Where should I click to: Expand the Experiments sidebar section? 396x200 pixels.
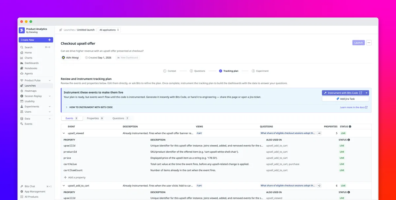coord(50,107)
